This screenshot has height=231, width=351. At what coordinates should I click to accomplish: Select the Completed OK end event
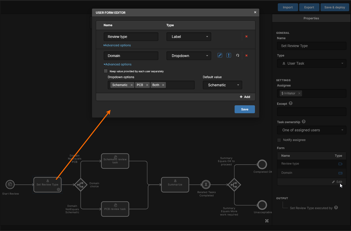(262, 165)
